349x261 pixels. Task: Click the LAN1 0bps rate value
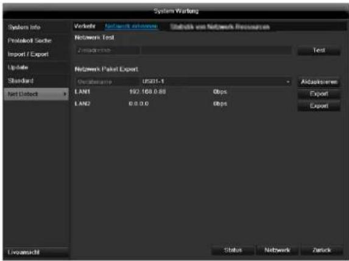220,92
